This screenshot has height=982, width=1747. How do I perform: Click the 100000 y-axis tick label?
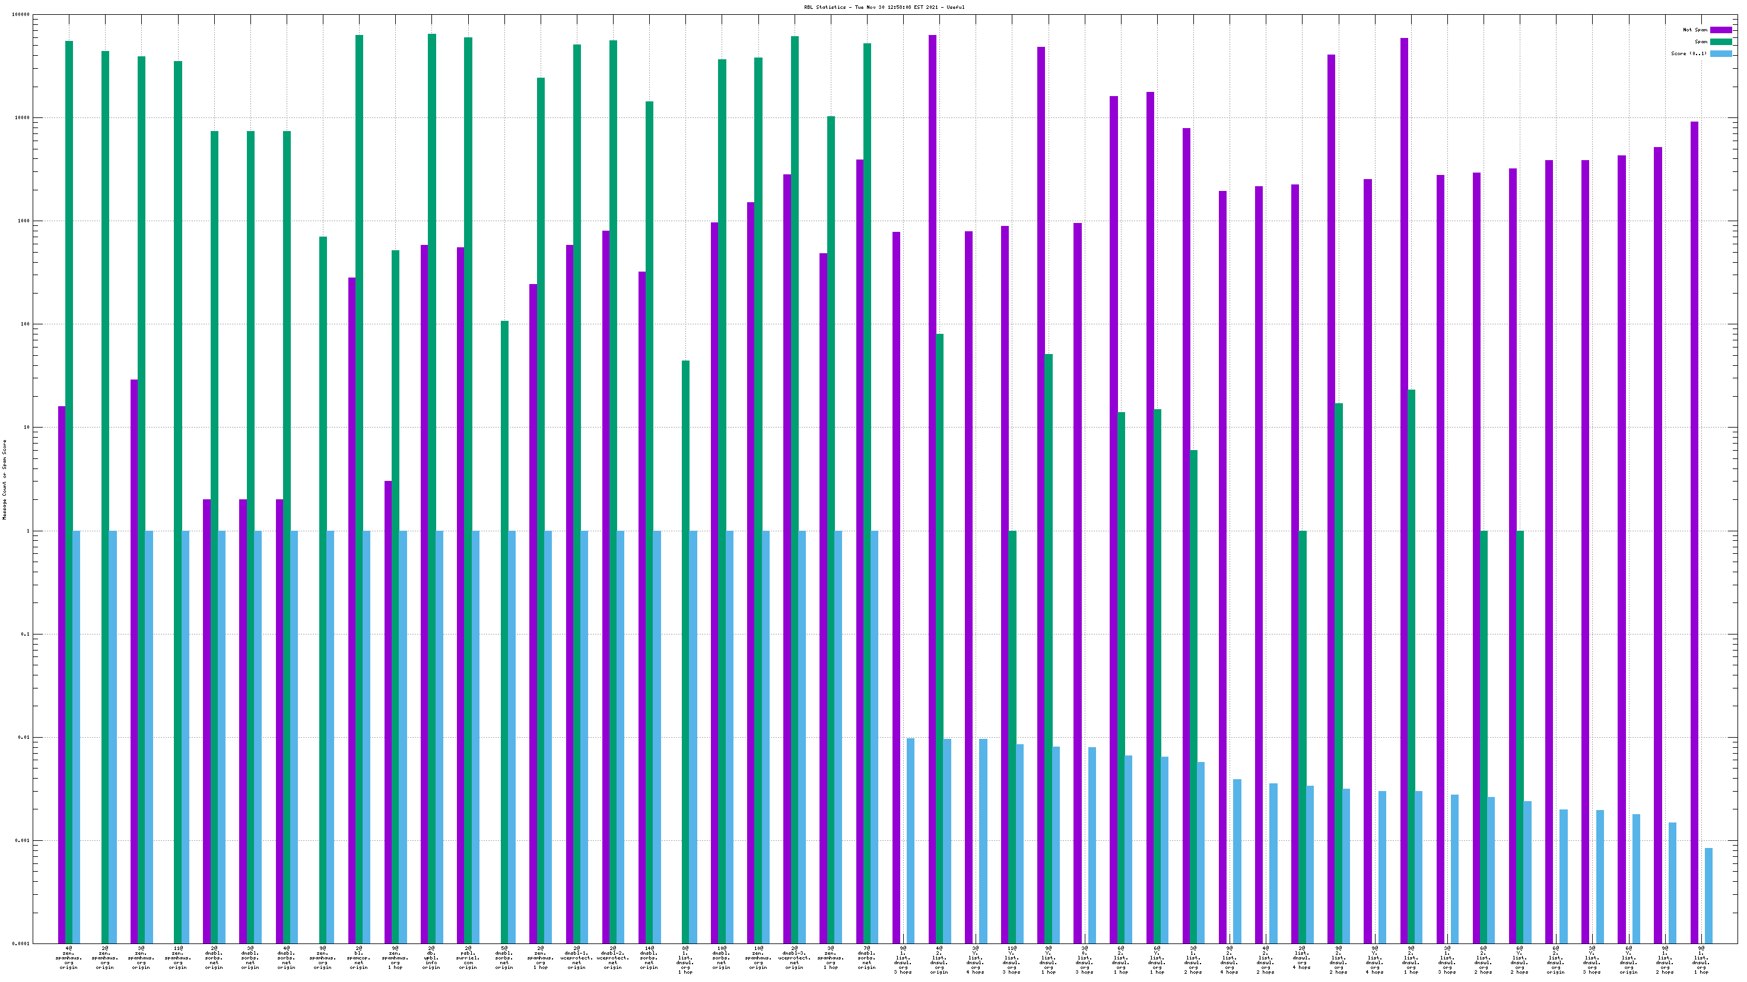[21, 15]
